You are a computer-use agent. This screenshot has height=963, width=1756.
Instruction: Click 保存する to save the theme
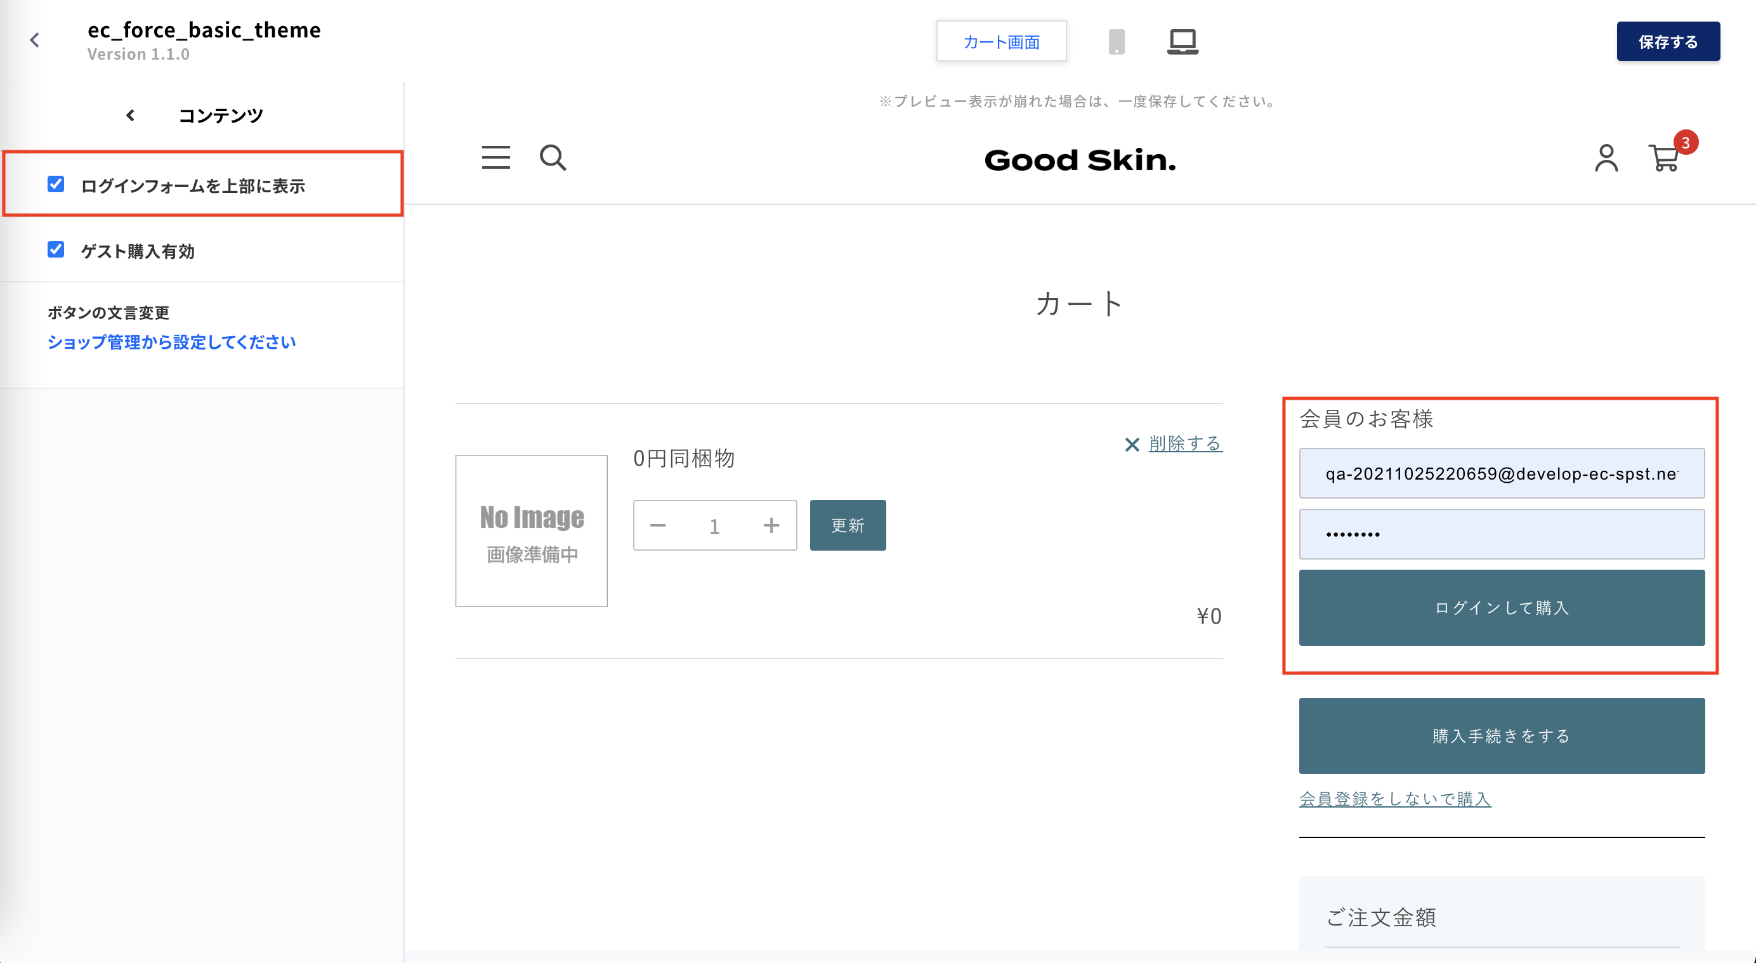1667,42
